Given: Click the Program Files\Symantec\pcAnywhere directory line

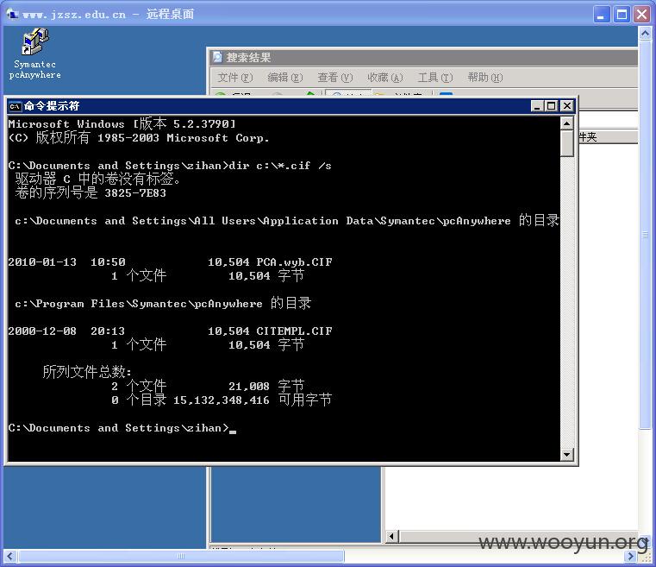Looking at the screenshot, I should pyautogui.click(x=163, y=304).
